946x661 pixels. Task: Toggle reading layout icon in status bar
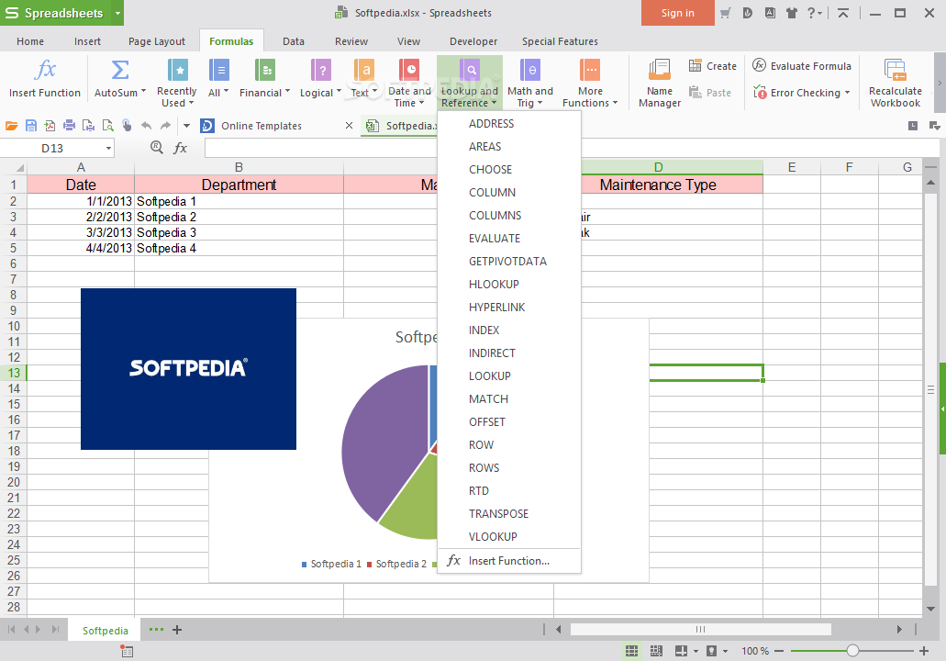coord(681,651)
